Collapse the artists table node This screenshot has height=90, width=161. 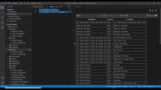click(8, 38)
